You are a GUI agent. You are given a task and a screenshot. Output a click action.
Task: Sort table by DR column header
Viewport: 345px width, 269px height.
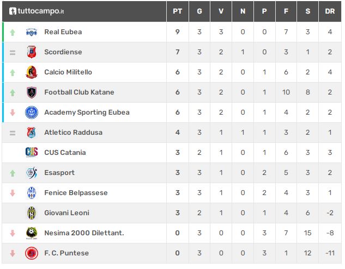[x=330, y=11]
